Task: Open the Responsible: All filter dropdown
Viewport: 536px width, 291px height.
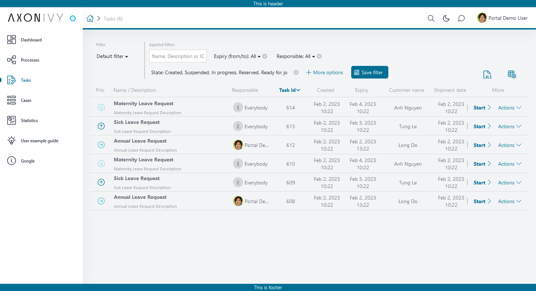Action: pyautogui.click(x=296, y=56)
